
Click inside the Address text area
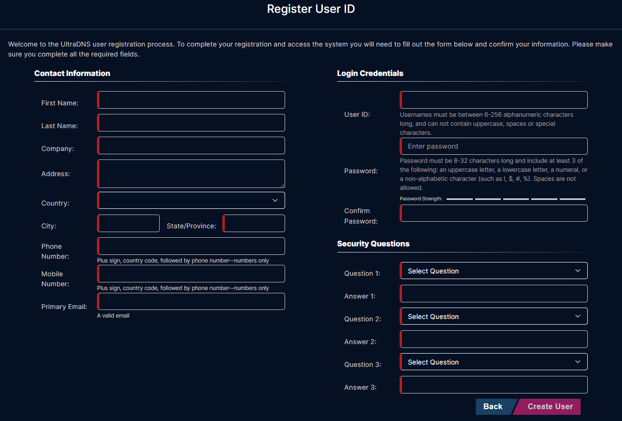191,174
